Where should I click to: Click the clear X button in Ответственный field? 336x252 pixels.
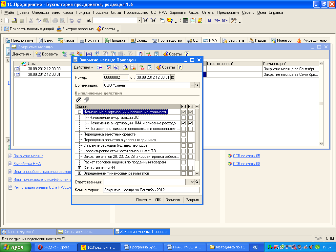coord(192,182)
